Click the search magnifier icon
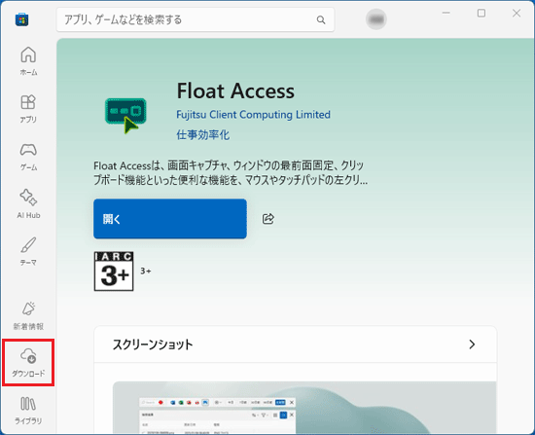 (x=321, y=19)
